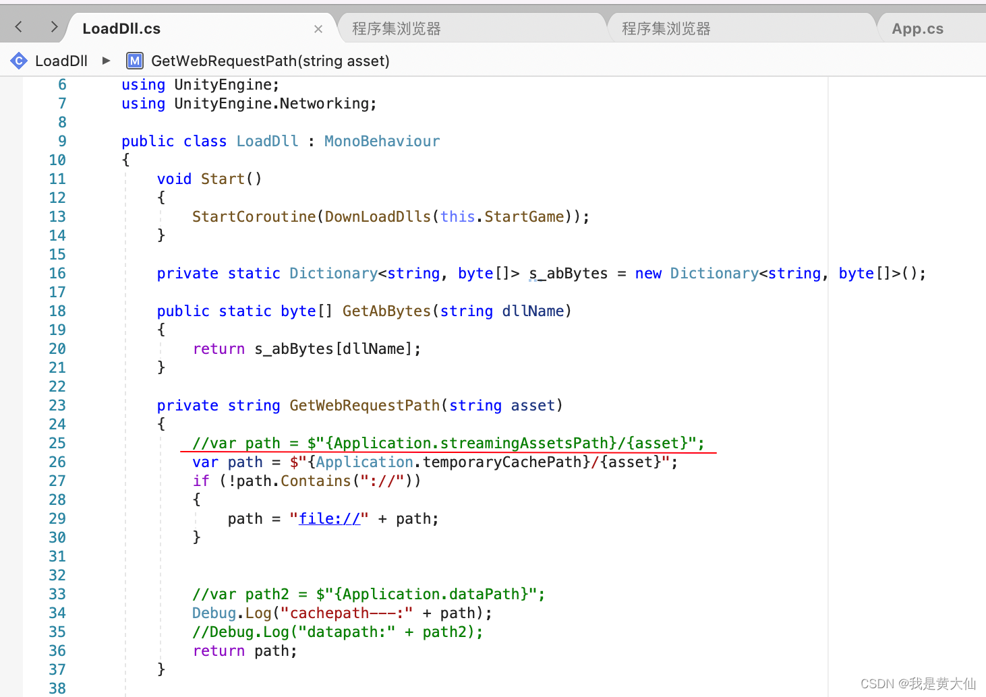Click the commented Debug.Log datapath line
986x697 pixels.
pos(338,632)
